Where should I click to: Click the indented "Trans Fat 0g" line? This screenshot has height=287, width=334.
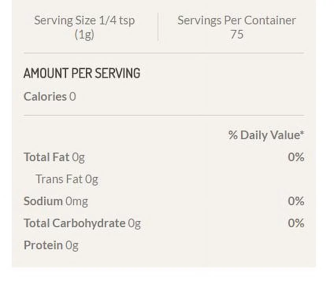point(67,179)
